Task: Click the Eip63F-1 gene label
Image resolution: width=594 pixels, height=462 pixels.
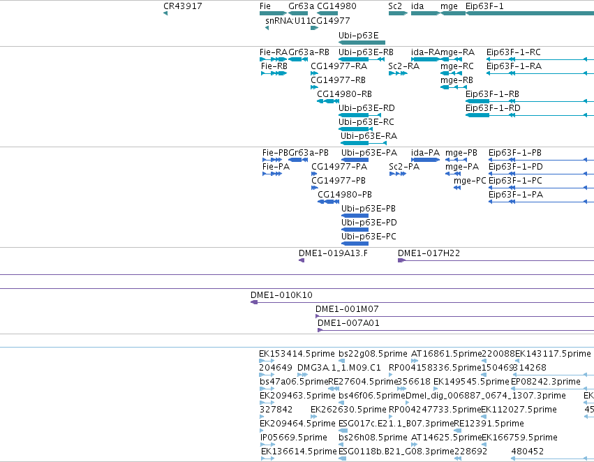Action: point(484,6)
